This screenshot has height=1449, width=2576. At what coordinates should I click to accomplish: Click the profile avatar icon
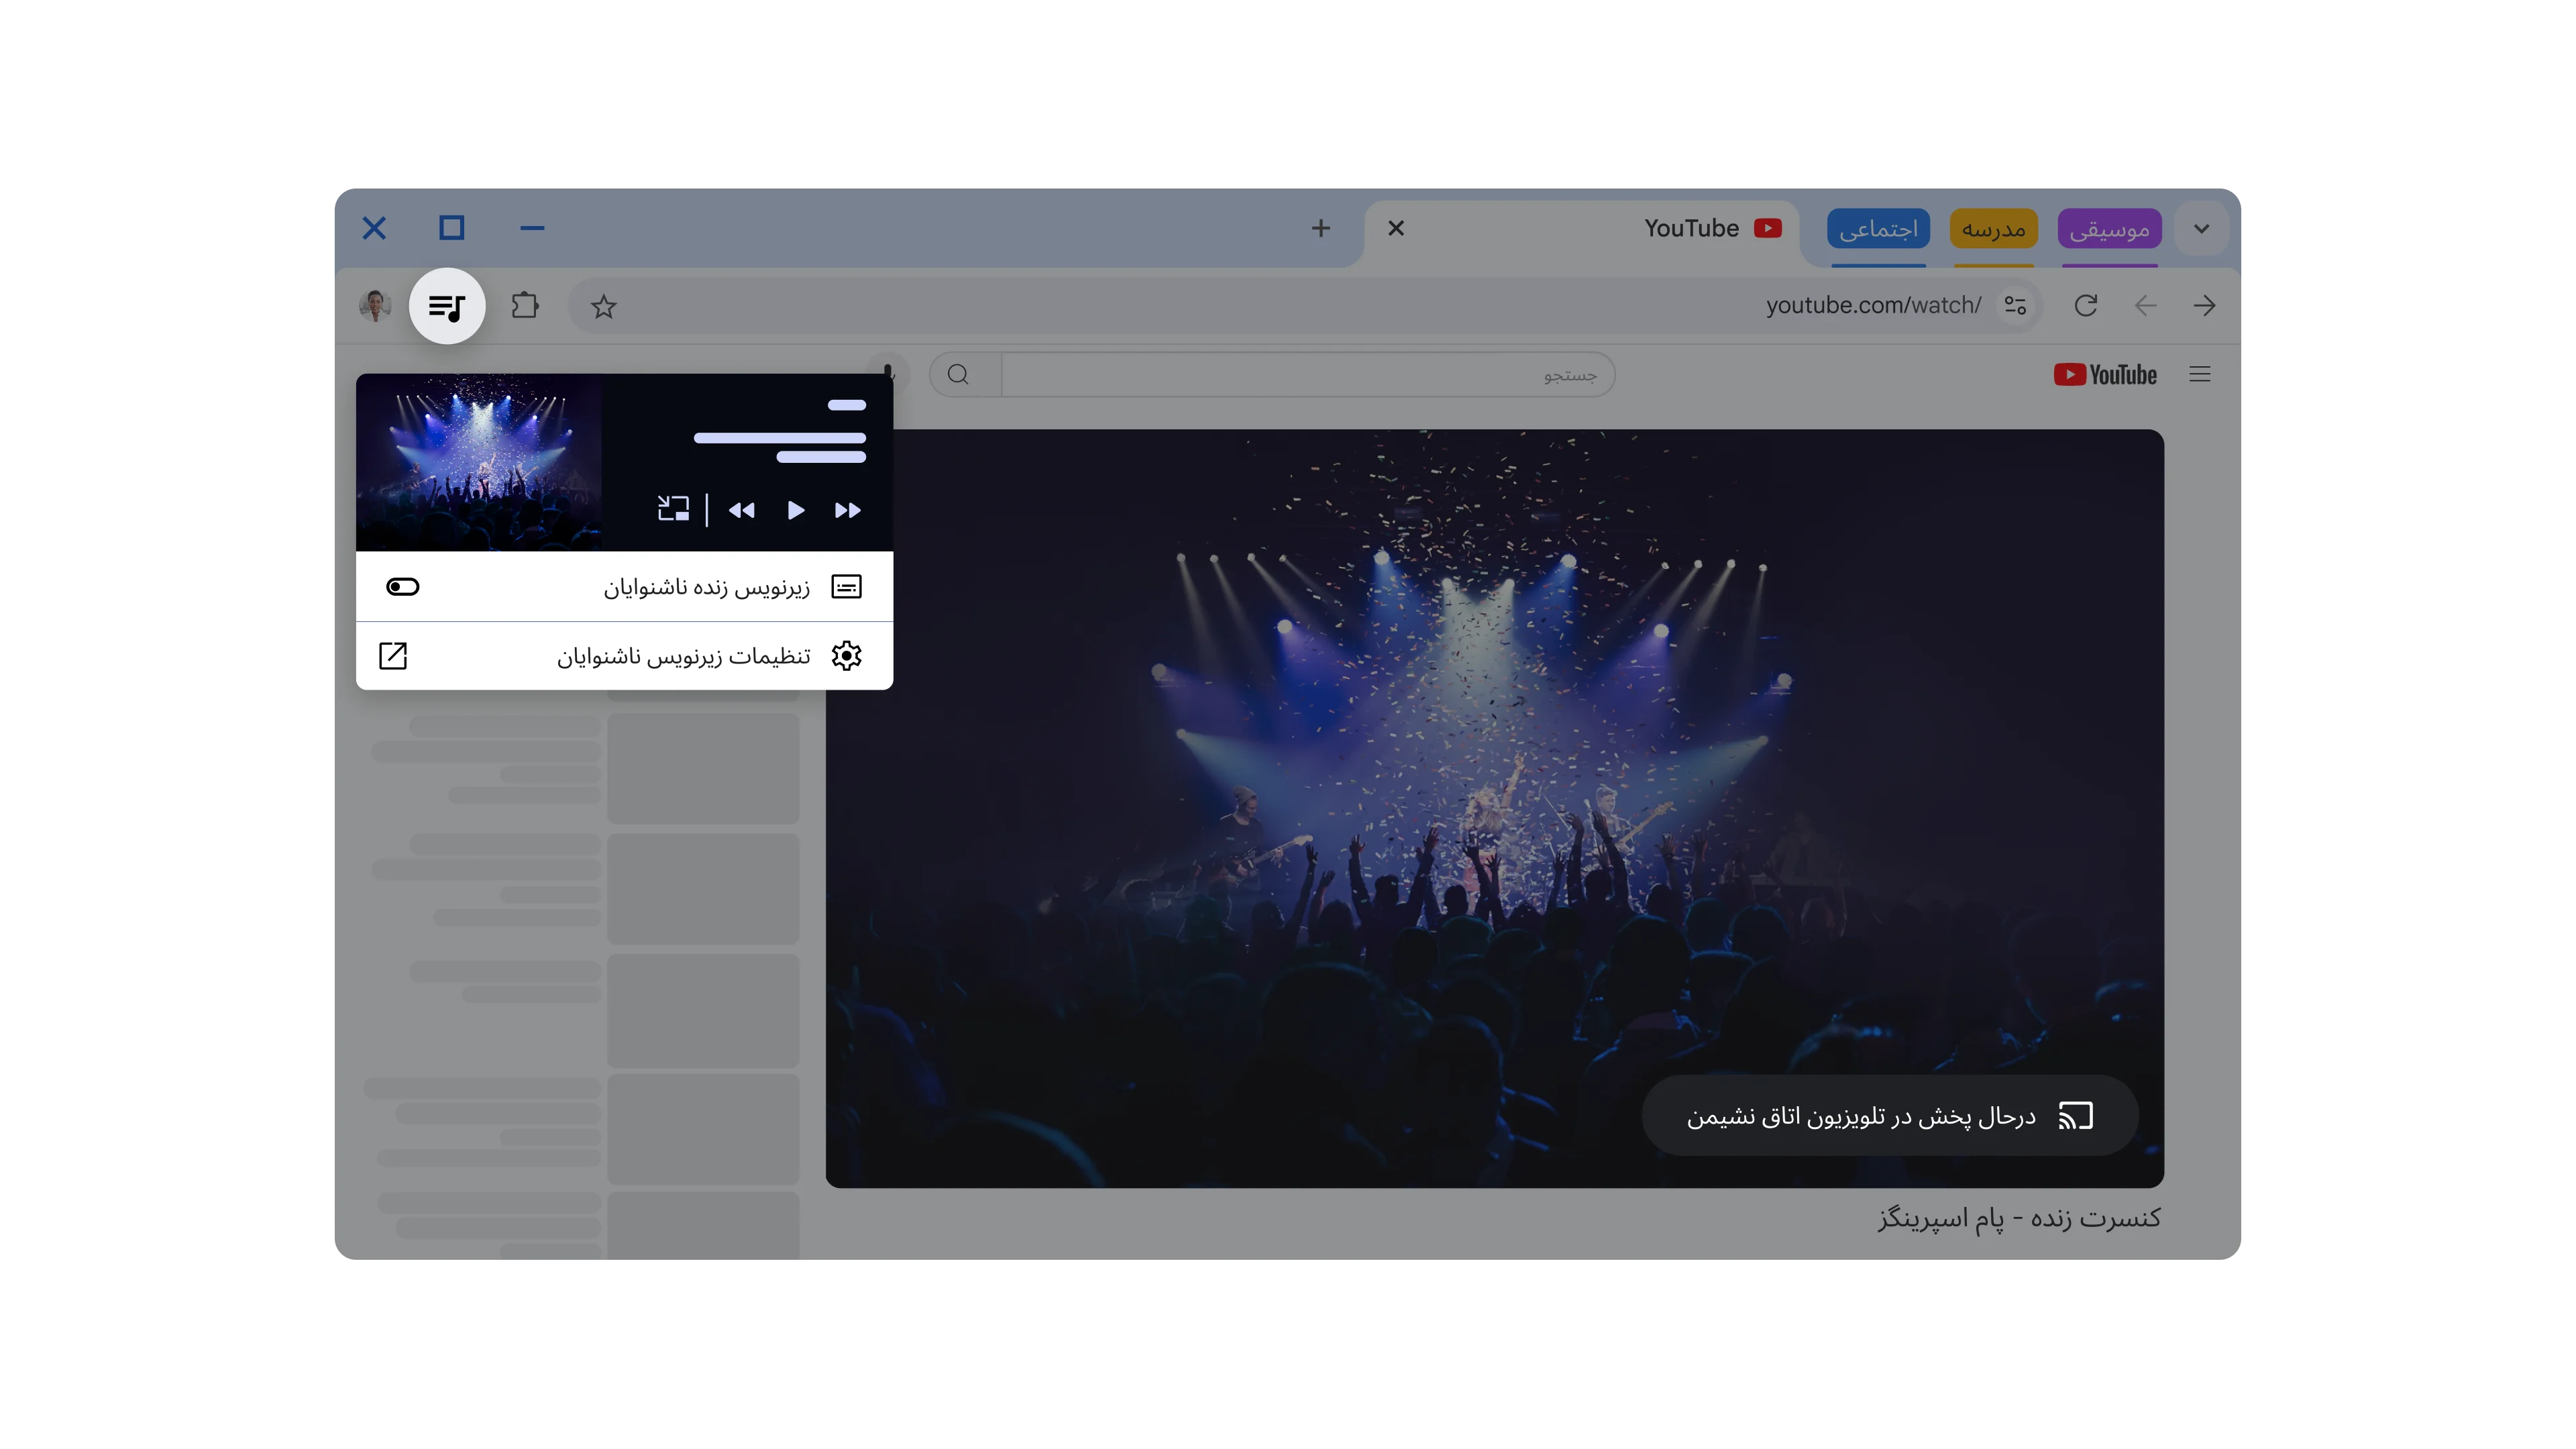click(x=375, y=305)
